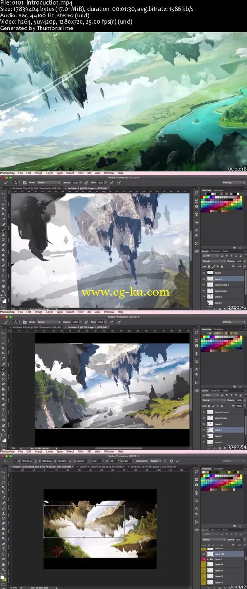Select the Clone Stamp tool in the 00:01:12 frame
This screenshot has width=247, height=589.
tap(3, 513)
